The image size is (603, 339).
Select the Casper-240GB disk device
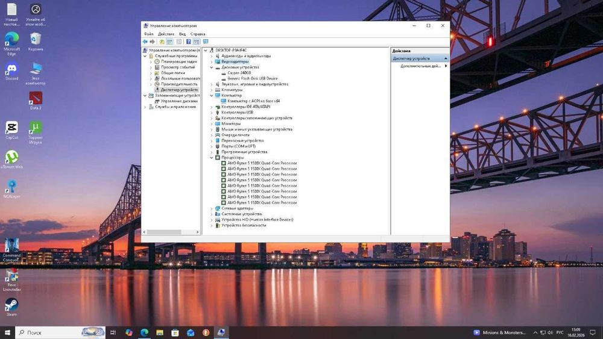[x=239, y=73]
